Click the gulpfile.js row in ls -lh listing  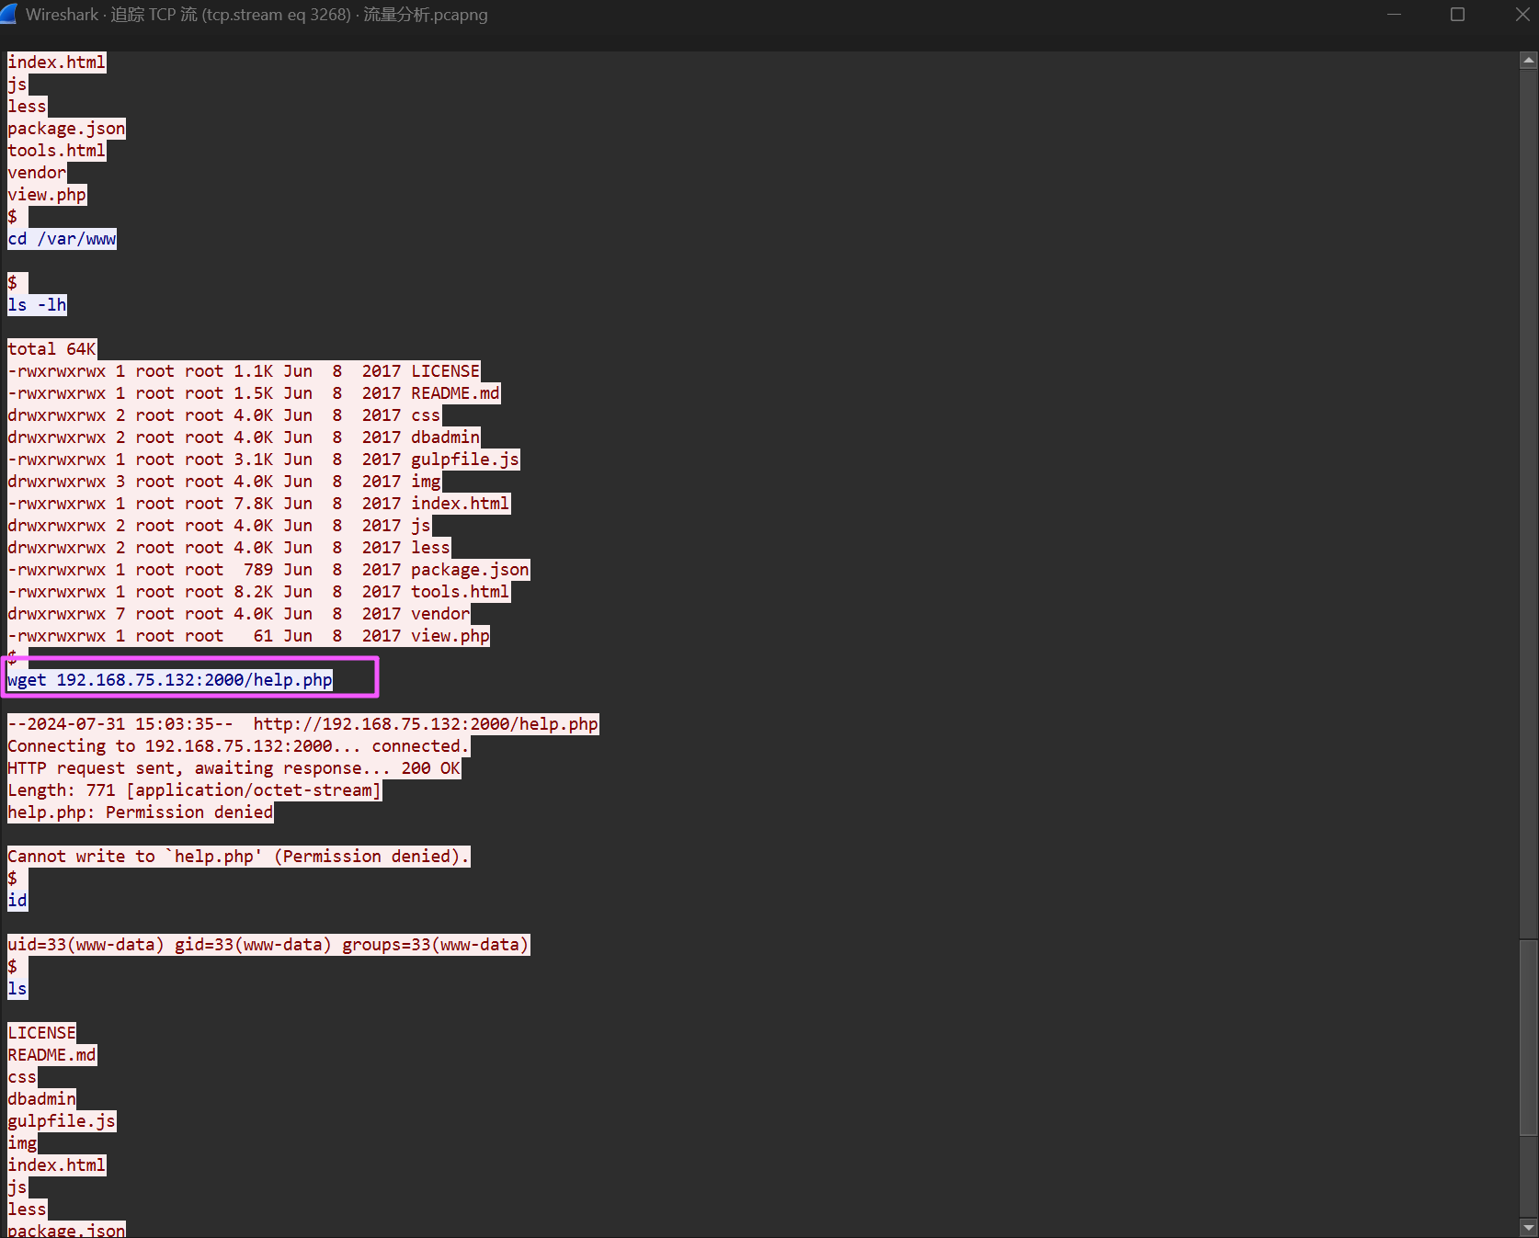264,460
